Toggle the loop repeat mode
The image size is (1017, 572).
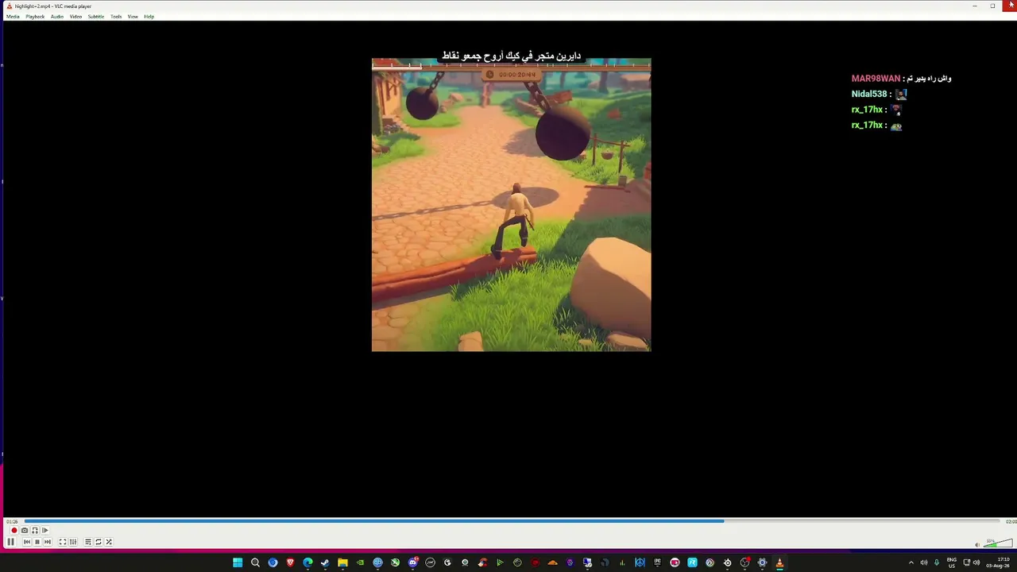tap(99, 542)
